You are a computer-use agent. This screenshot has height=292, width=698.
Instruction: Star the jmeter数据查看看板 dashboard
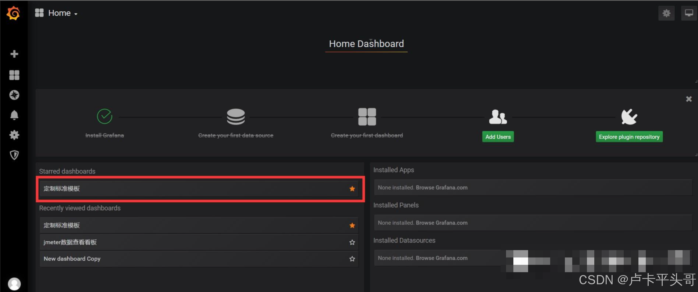(x=352, y=242)
